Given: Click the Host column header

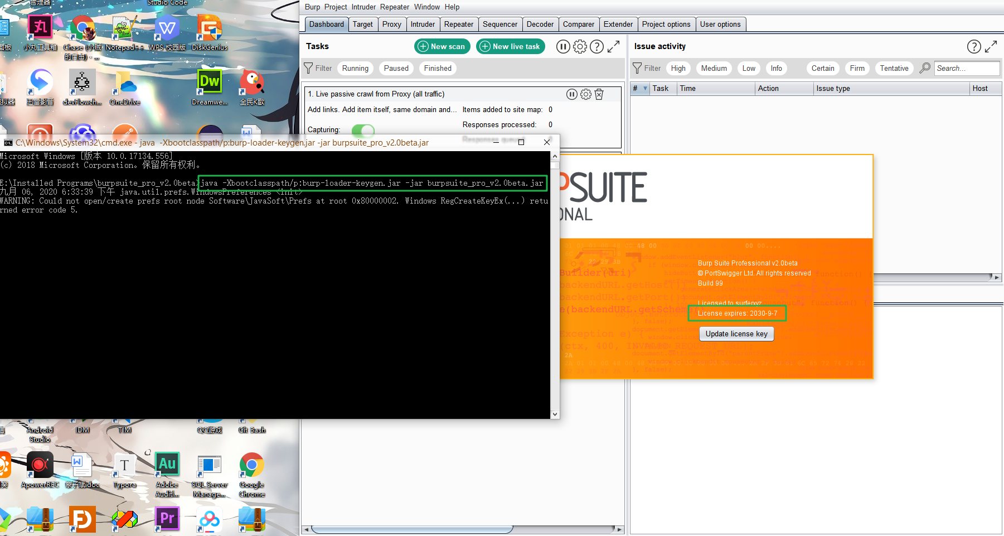Looking at the screenshot, I should (x=985, y=89).
